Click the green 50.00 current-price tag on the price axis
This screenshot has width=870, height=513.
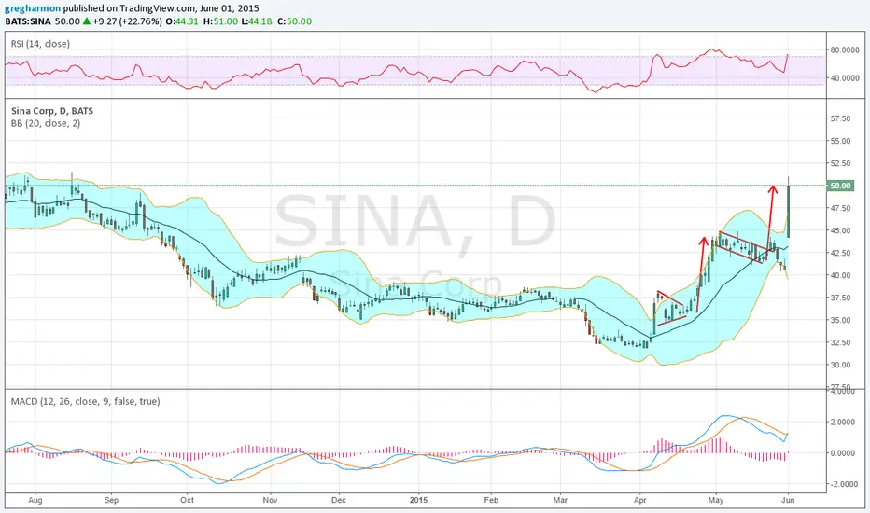(x=840, y=186)
